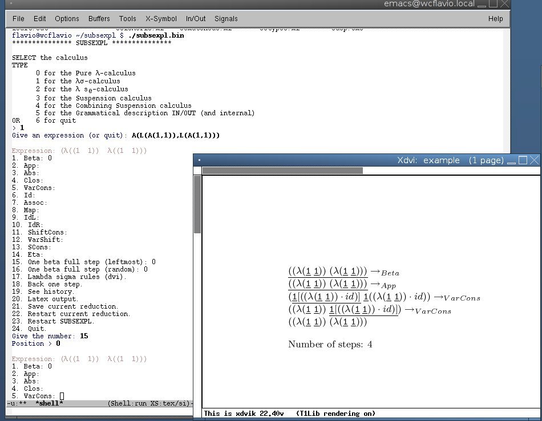Open the X-Symbol menu

pyautogui.click(x=160, y=19)
